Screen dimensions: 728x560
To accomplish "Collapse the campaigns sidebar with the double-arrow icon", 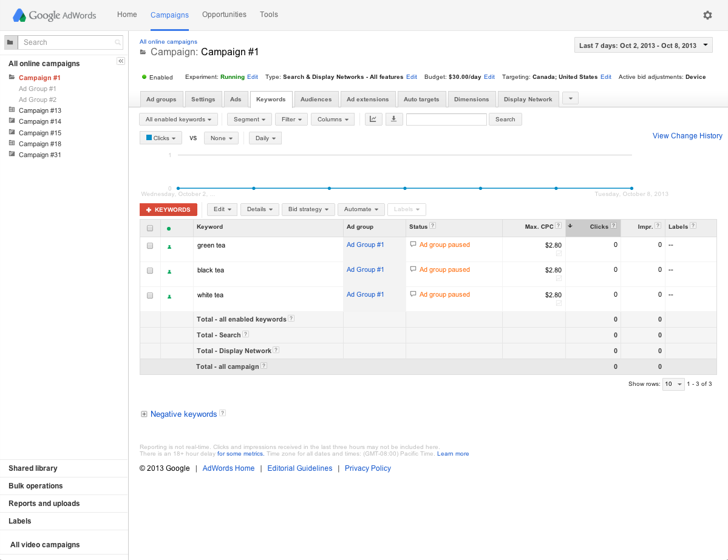I will (121, 61).
